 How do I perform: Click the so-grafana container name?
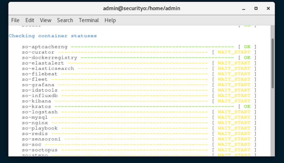coord(38,85)
